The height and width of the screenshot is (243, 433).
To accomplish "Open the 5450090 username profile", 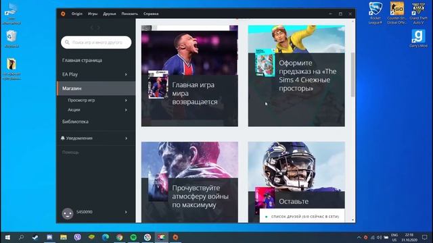I will pyautogui.click(x=84, y=212).
